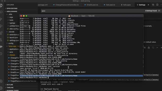Zoom the bash terminal with green button
This screenshot has width=162, height=91.
[x=26, y=16]
